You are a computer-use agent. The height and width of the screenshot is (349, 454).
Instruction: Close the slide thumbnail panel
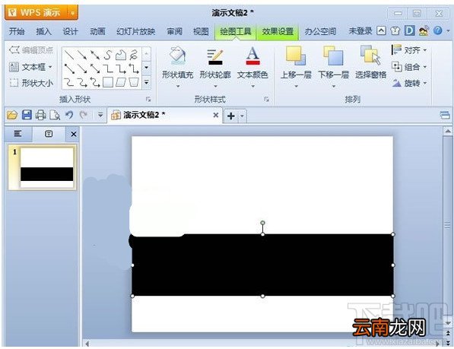(74, 134)
